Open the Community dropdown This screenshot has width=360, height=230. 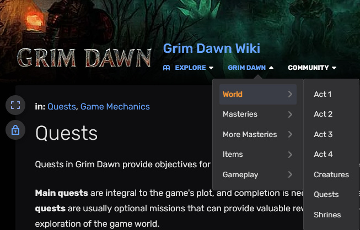[312, 68]
